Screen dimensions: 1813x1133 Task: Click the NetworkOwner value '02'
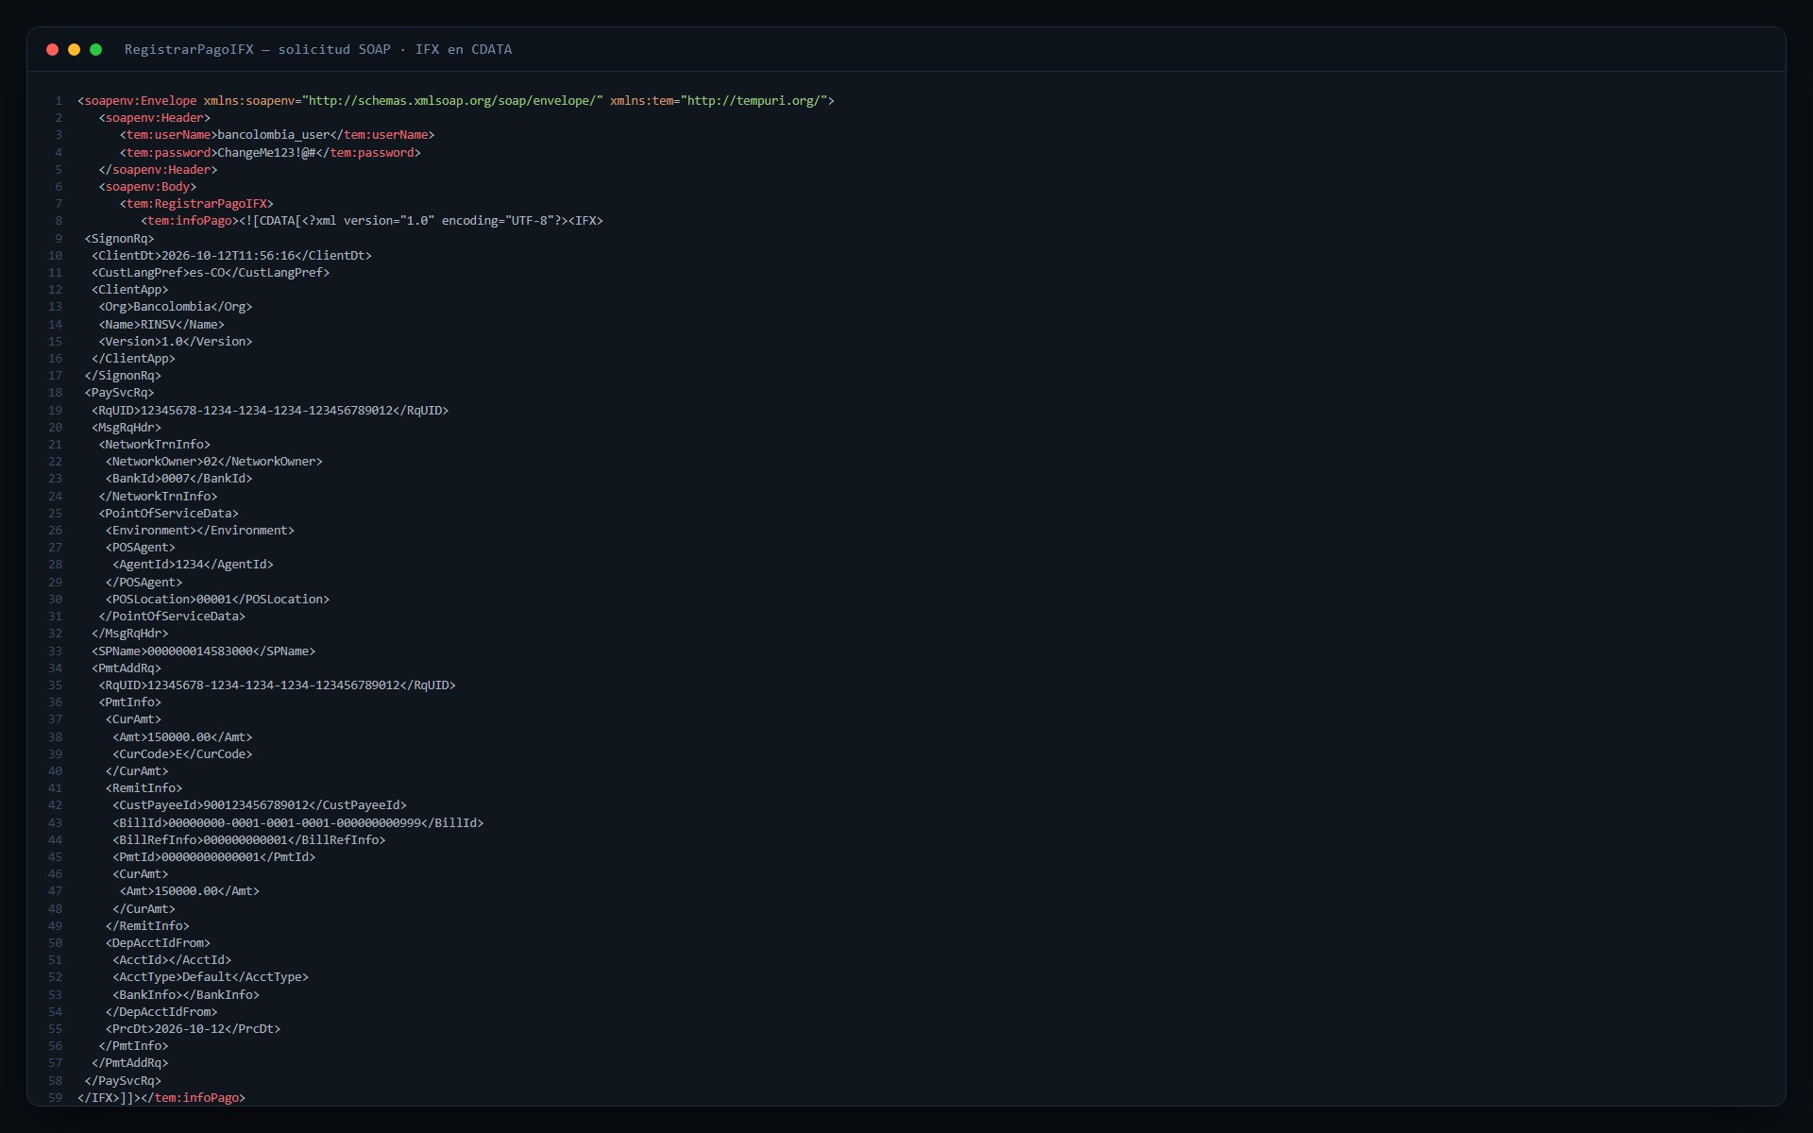coord(211,462)
